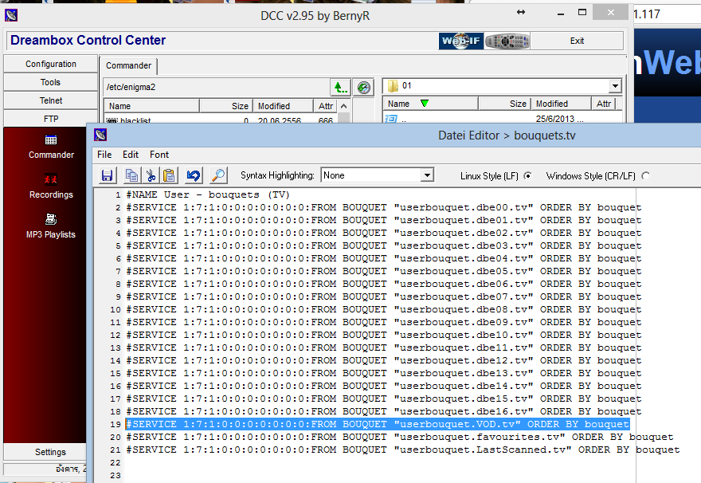Click the green up-directory arrow icon

click(340, 87)
